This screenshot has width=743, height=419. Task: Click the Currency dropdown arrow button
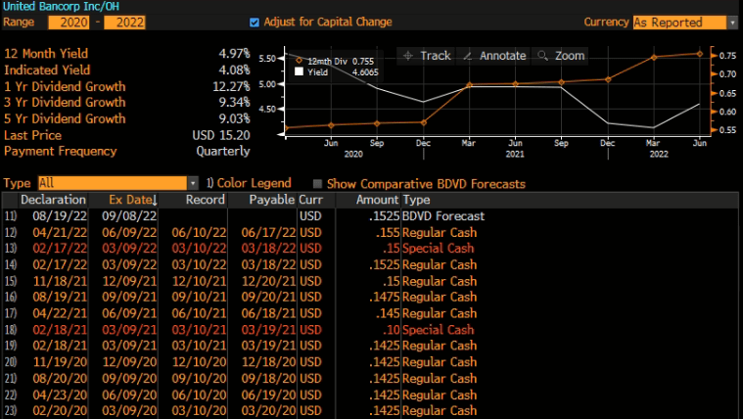tap(732, 22)
